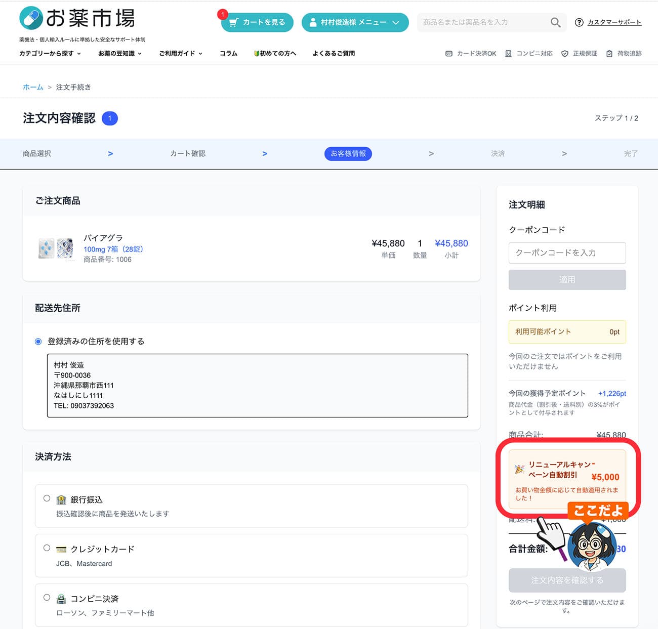Expand the ご利用ガイド dropdown
The height and width of the screenshot is (629, 658).
180,53
